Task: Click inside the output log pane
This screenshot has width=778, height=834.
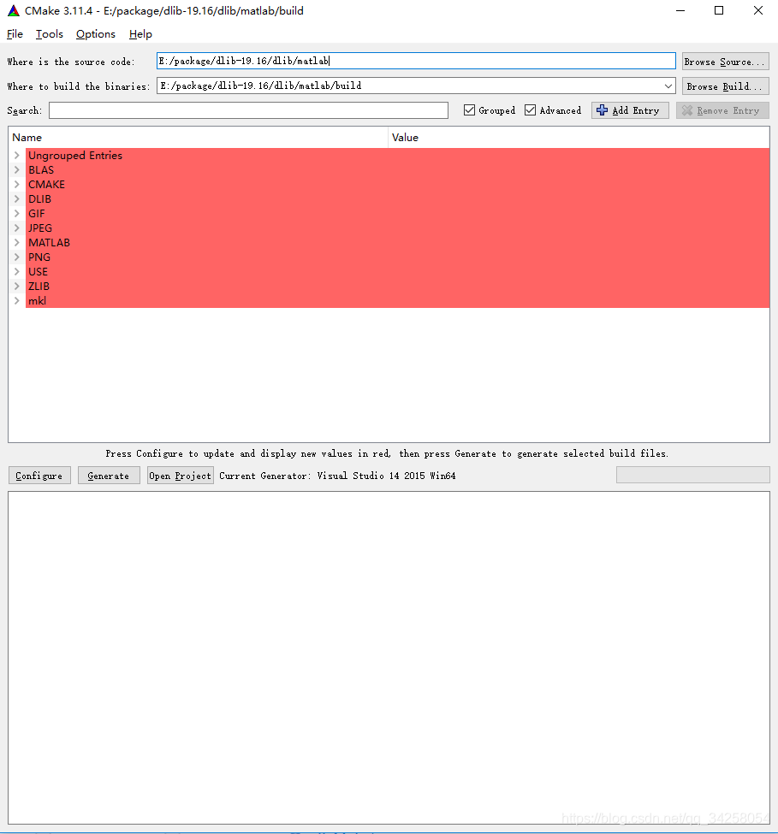Action: (x=389, y=658)
